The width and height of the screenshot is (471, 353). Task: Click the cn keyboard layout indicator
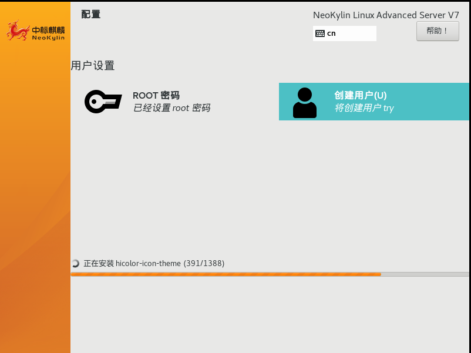pyautogui.click(x=345, y=33)
